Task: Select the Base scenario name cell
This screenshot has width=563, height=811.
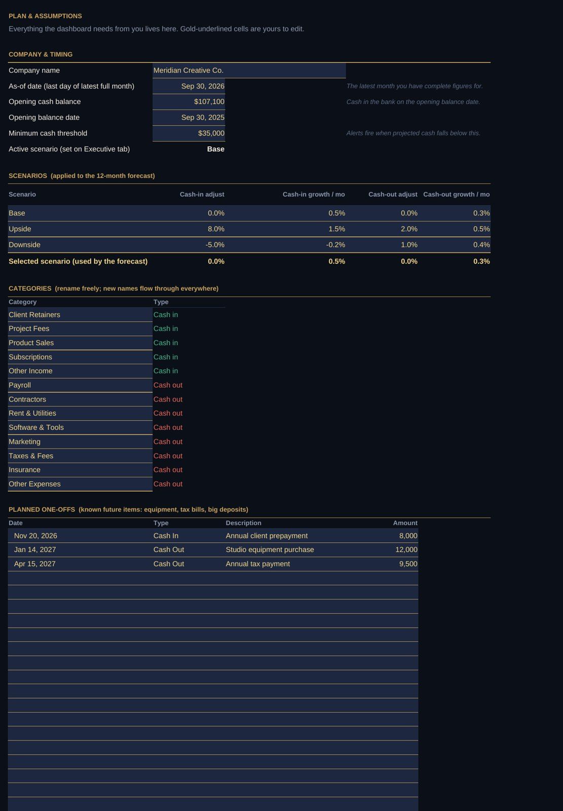Action: pyautogui.click(x=80, y=213)
